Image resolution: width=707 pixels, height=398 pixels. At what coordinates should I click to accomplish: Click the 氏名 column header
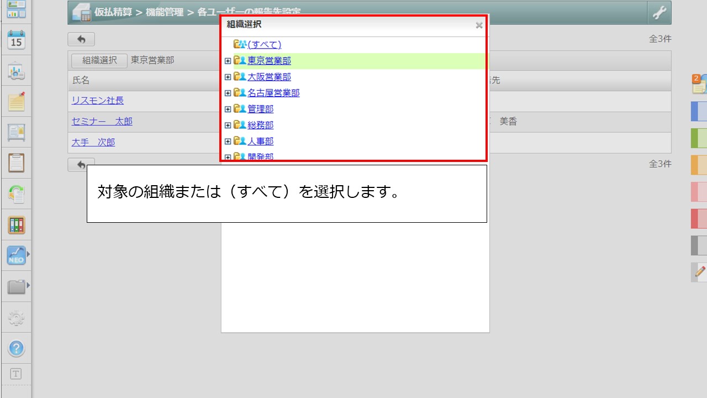click(x=81, y=80)
